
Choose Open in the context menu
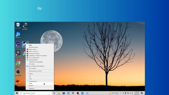point(40,45)
